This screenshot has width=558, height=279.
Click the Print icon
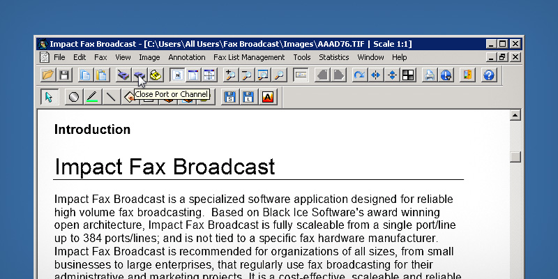tap(430, 75)
